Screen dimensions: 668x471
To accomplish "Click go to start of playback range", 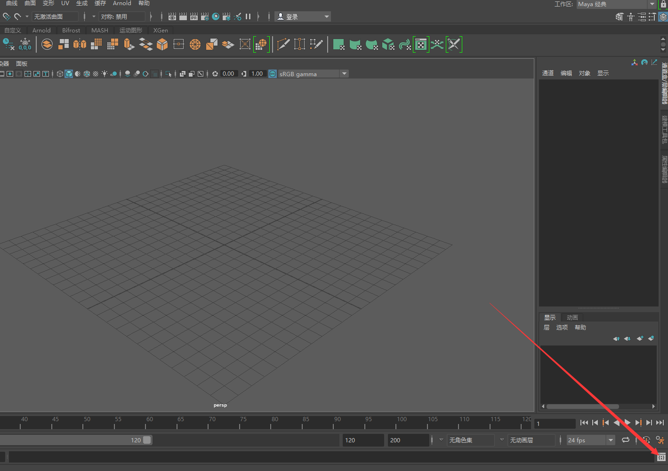I will coord(584,423).
